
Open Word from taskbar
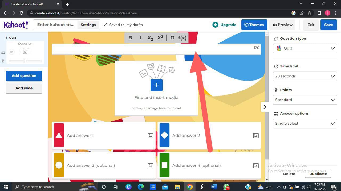click(x=214, y=187)
